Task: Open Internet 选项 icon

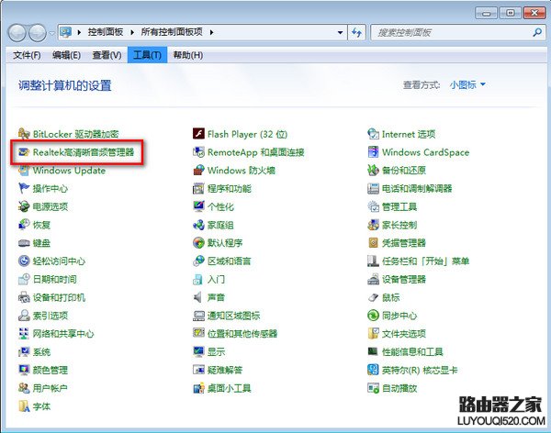Action: pyautogui.click(x=373, y=134)
